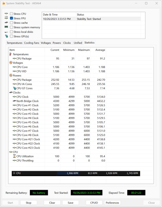
Task: Click the lightning icon beside Voltages
Action: coord(11,63)
